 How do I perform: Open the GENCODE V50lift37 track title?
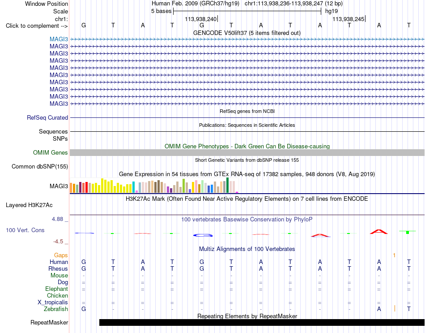click(x=247, y=33)
